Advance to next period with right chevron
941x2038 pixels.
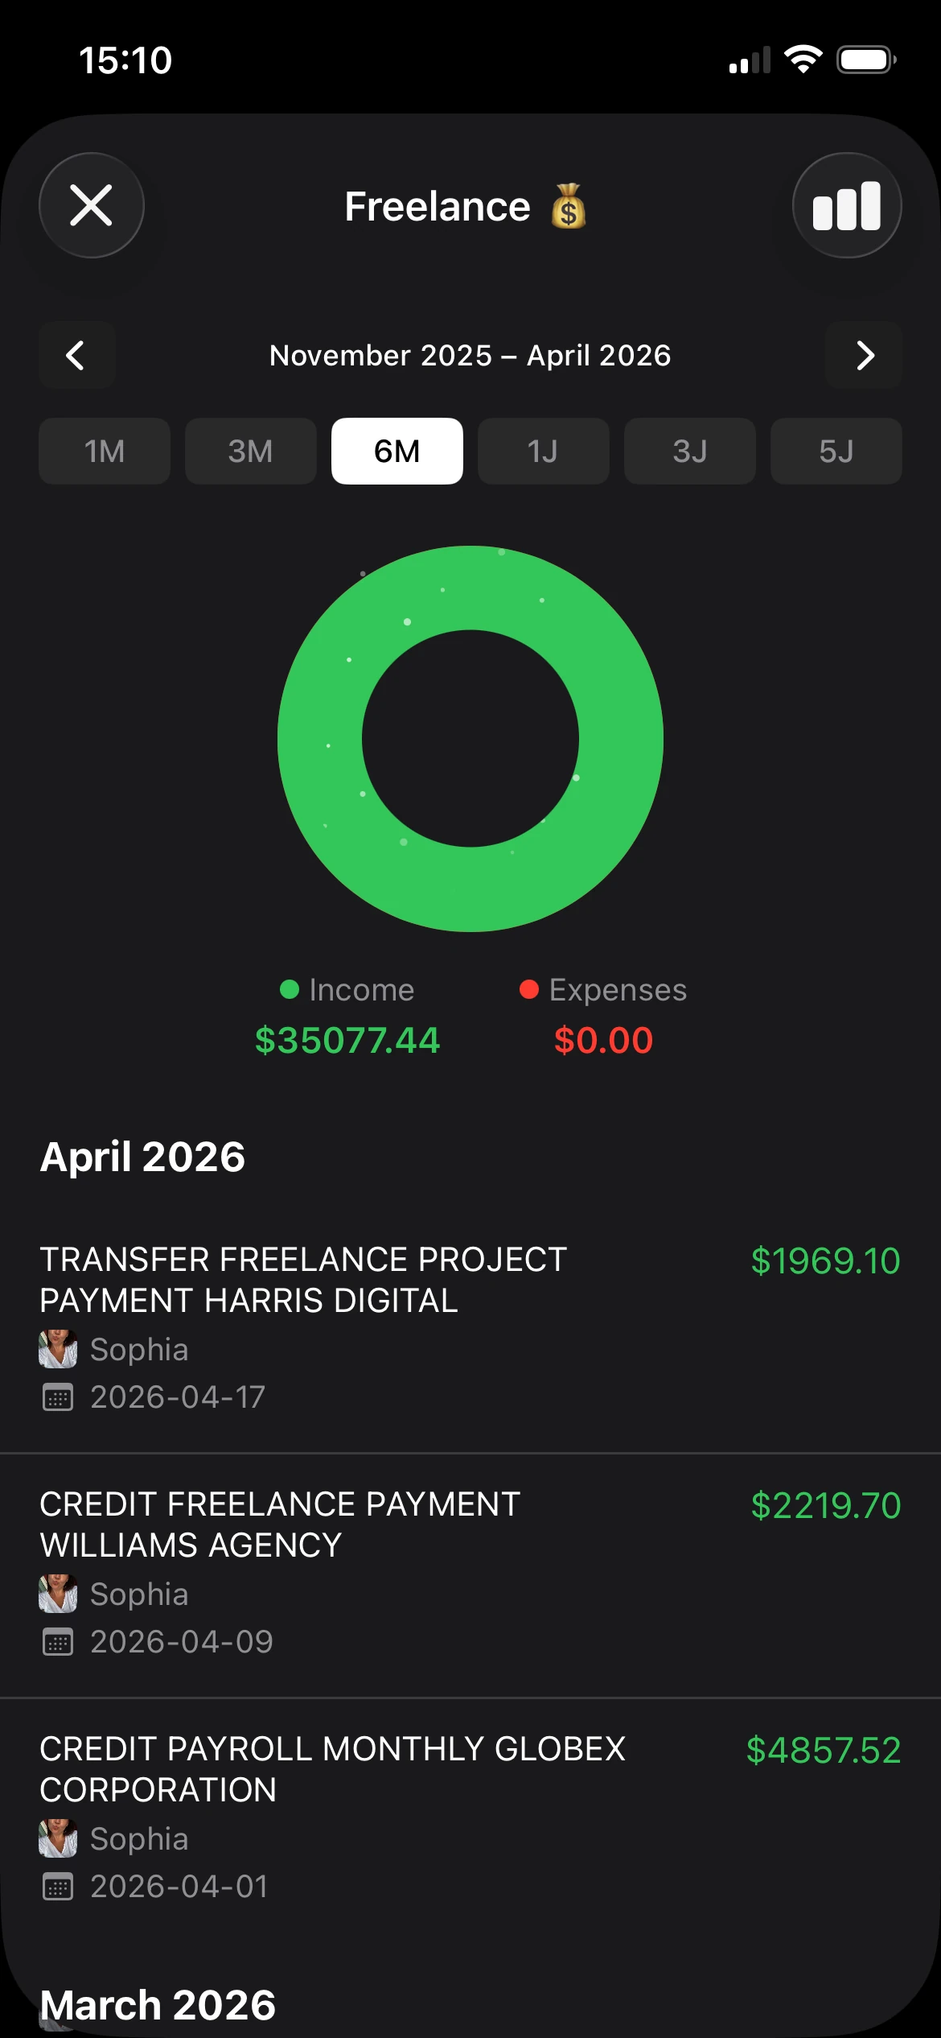point(865,355)
